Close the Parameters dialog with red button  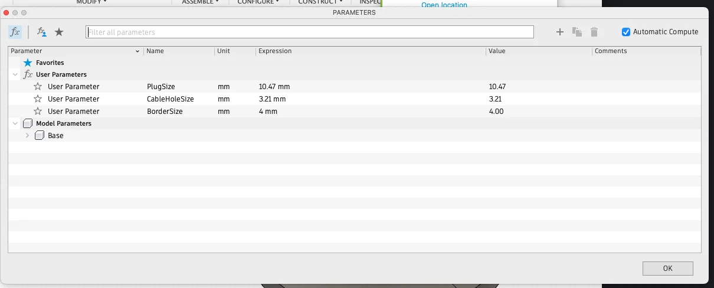pos(7,12)
